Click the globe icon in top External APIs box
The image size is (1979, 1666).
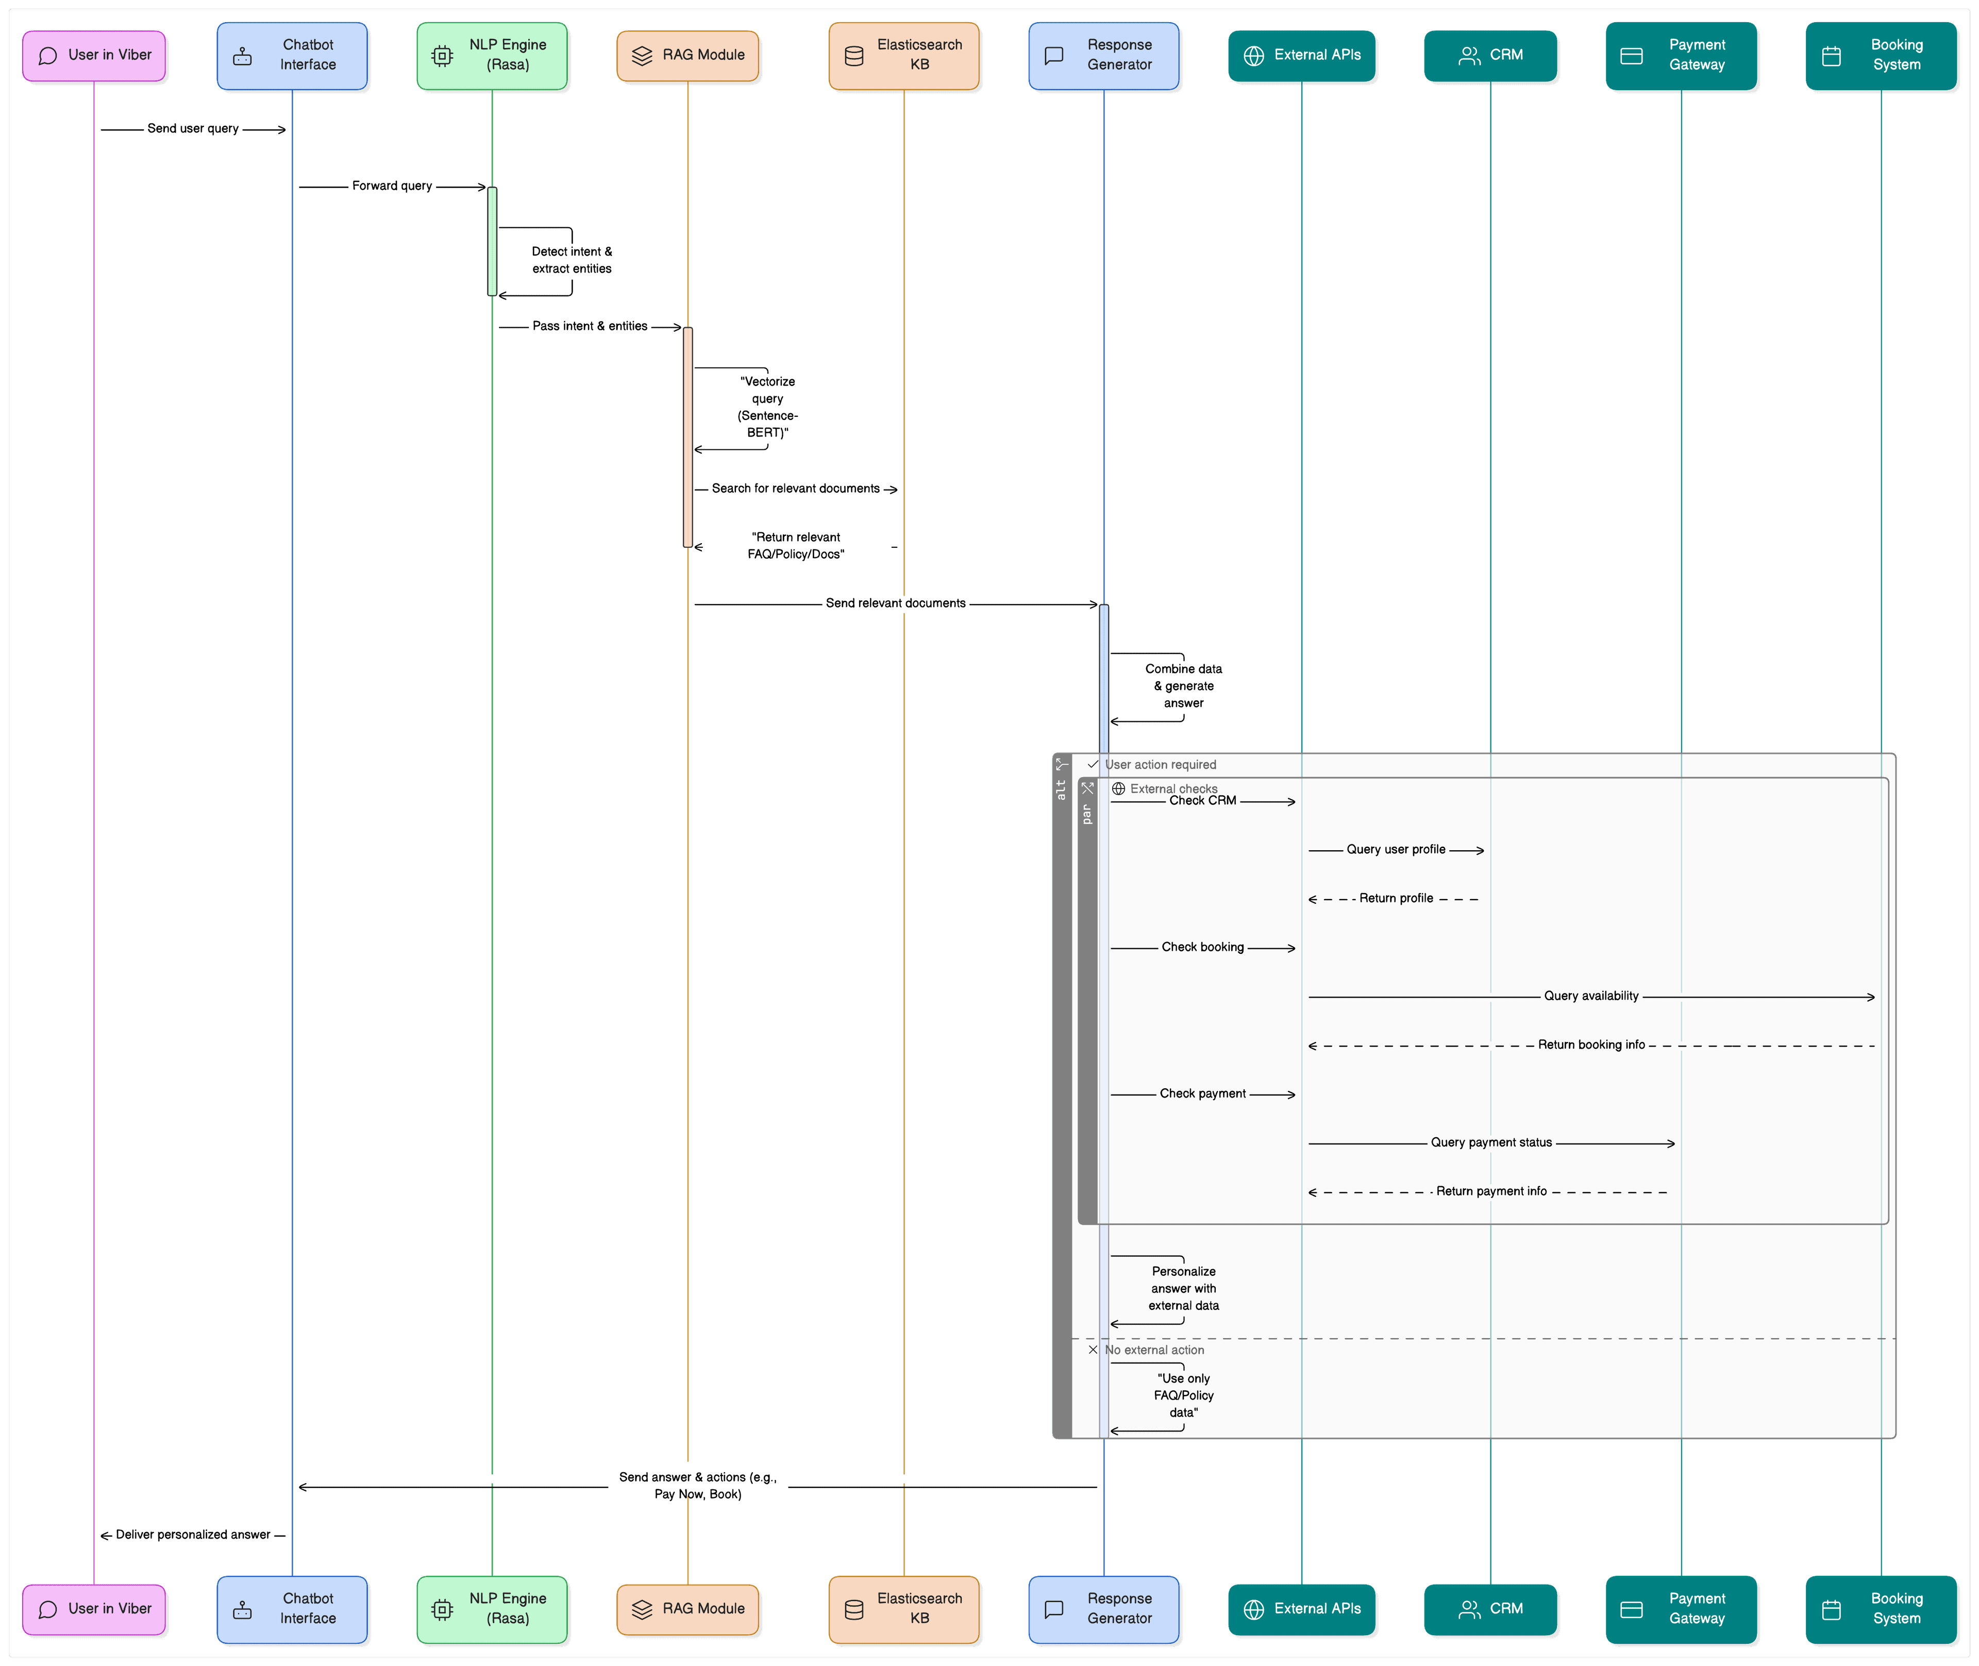pyautogui.click(x=1252, y=56)
